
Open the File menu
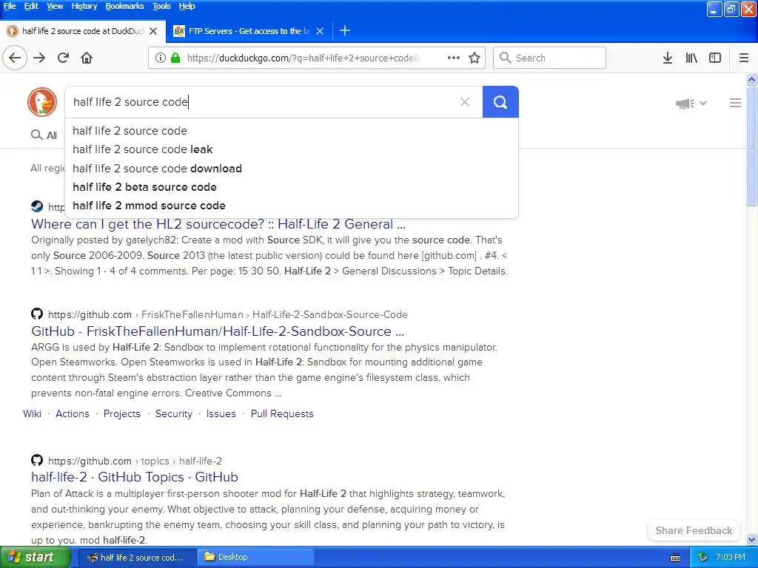coord(10,6)
